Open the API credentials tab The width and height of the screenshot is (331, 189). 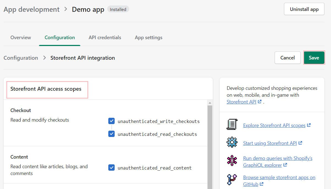pos(105,38)
